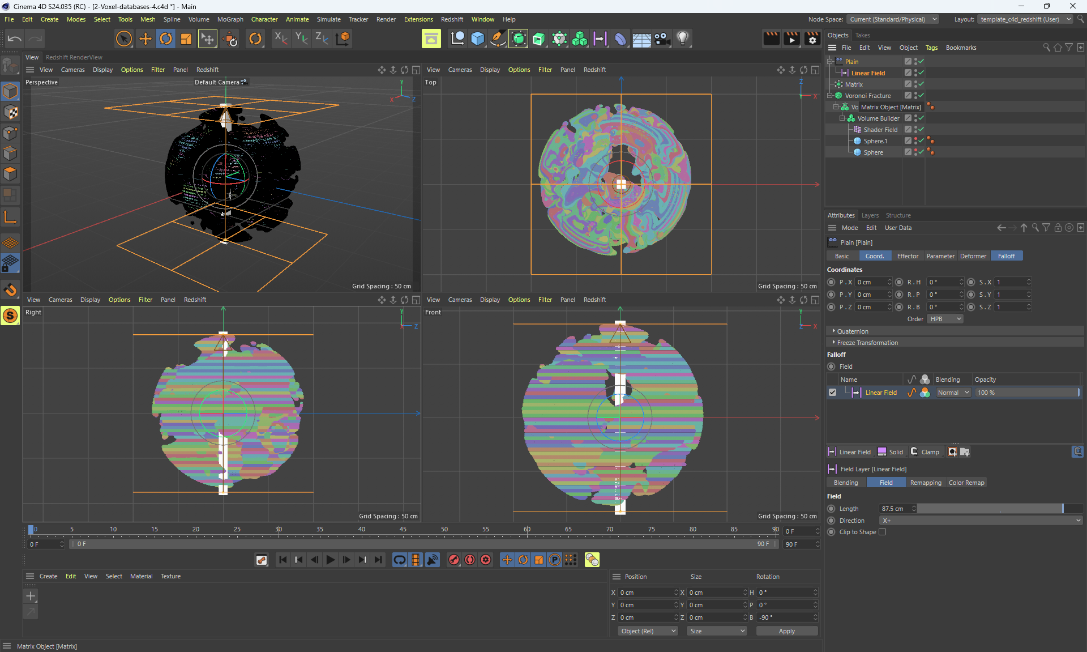Activate the Rotate tool
Image resolution: width=1087 pixels, height=652 pixels.
point(166,39)
